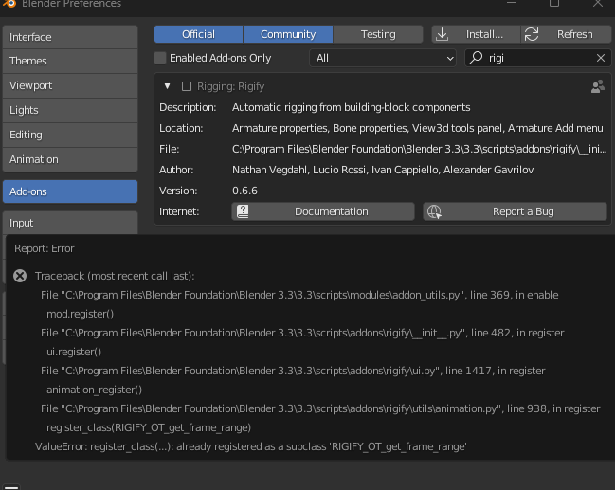
Task: Select the Add-ons preferences tab
Action: [x=70, y=191]
